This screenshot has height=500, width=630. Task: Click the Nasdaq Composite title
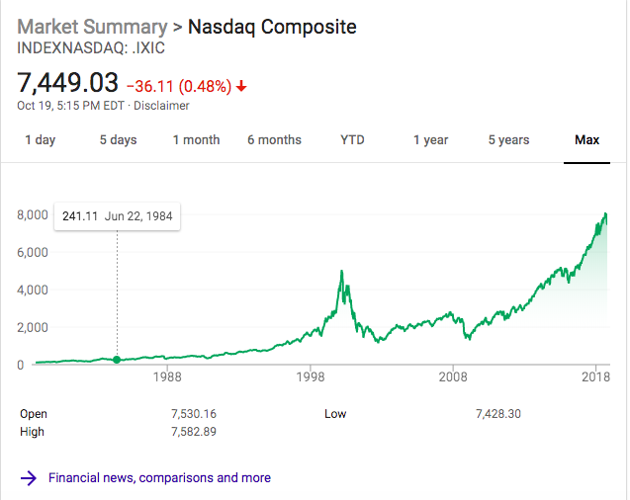point(272,26)
